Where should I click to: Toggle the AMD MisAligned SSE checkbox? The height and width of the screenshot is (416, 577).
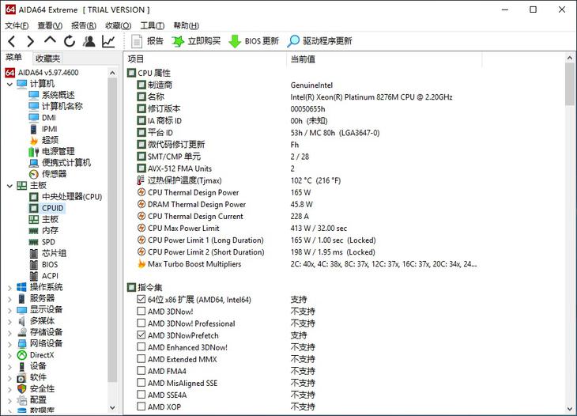coord(141,383)
